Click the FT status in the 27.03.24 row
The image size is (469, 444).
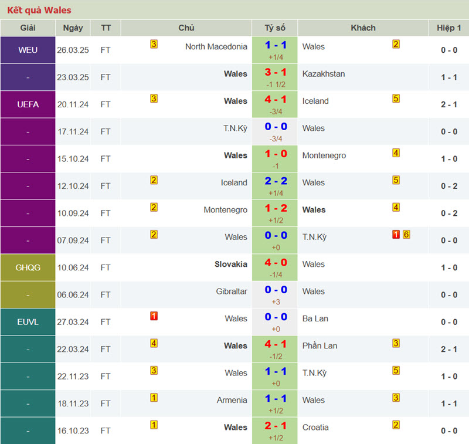[106, 322]
